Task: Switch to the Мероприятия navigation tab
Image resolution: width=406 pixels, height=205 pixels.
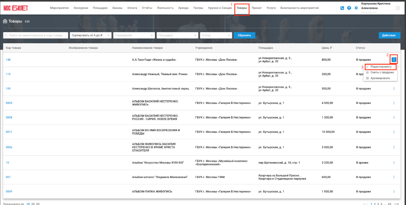Action: (x=59, y=8)
